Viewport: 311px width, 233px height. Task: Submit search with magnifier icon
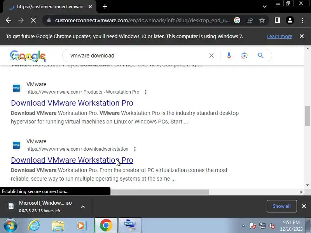(260, 56)
